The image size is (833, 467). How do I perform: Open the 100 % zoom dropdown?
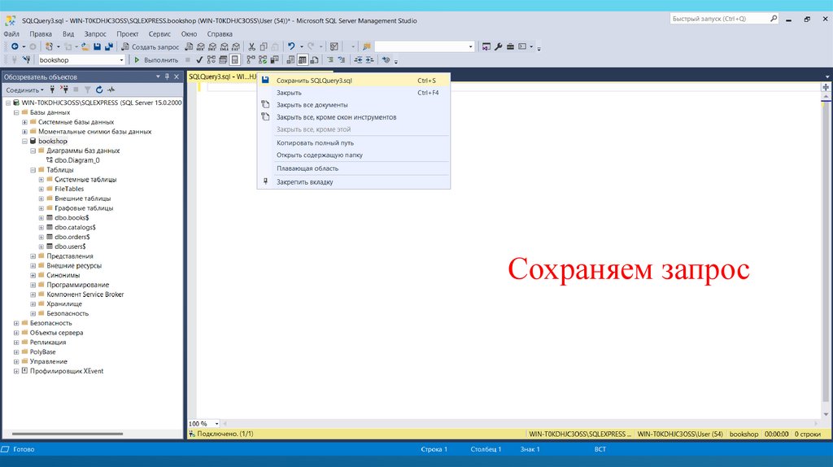point(215,424)
